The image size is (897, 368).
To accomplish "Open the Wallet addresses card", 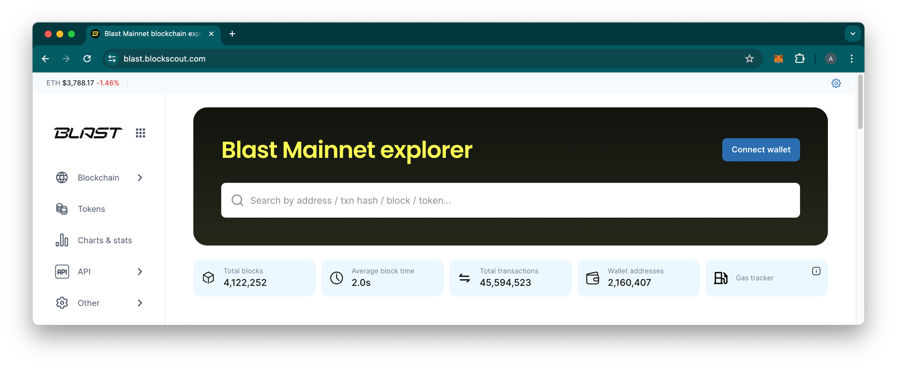I will [x=638, y=278].
